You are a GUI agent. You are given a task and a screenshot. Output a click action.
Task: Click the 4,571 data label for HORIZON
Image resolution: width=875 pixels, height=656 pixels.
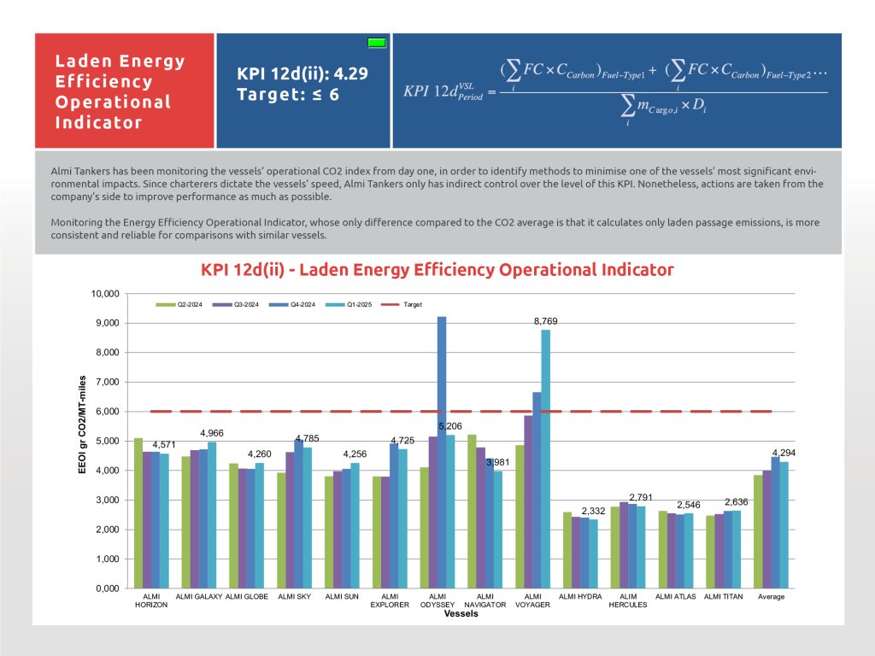pos(164,444)
